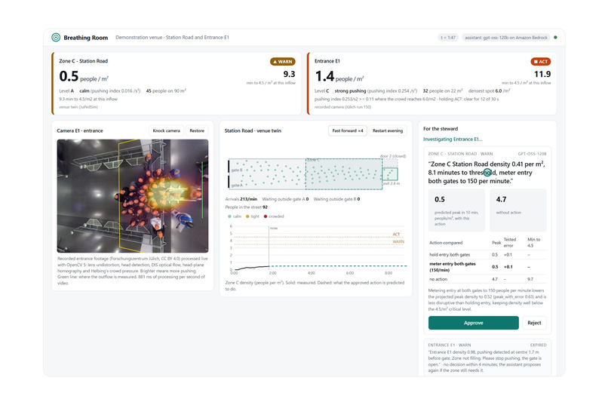Speed up with Fast forward ×4
The height and width of the screenshot is (405, 608).
coord(348,130)
